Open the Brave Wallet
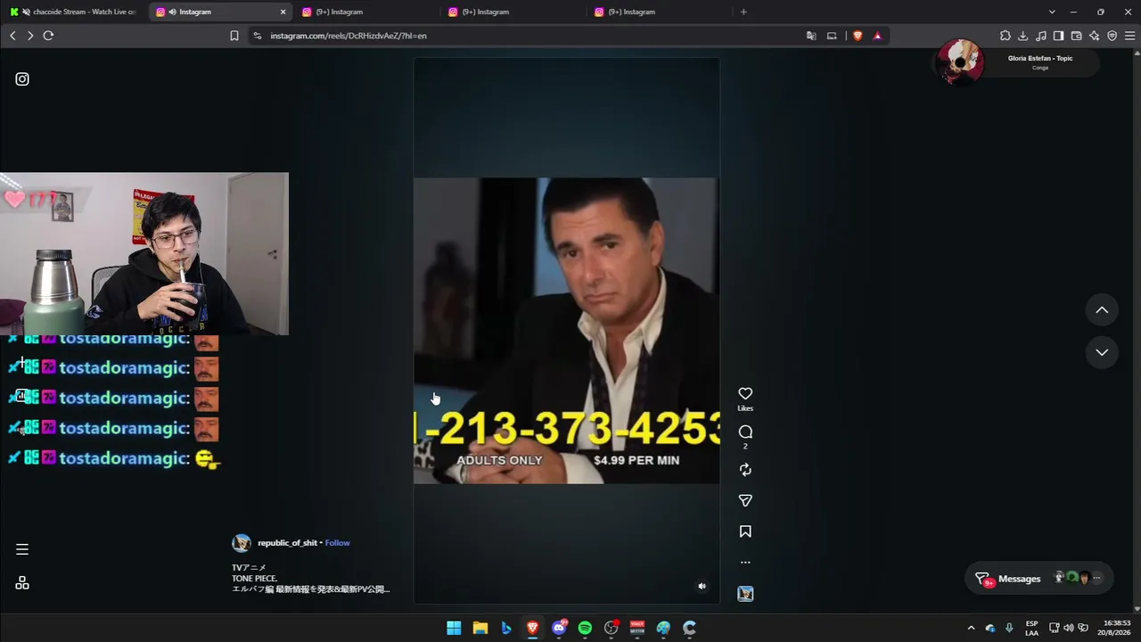 coord(1077,36)
